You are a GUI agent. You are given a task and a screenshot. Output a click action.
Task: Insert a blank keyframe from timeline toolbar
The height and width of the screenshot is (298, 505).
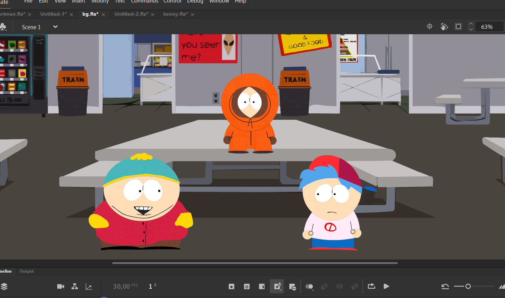point(247,286)
